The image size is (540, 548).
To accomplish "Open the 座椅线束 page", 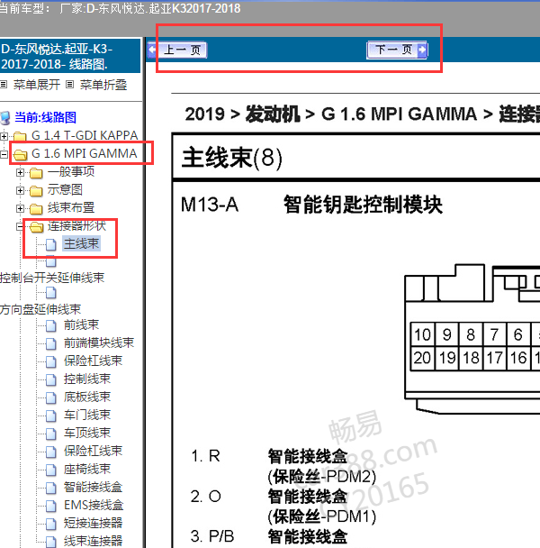I will tap(87, 469).
